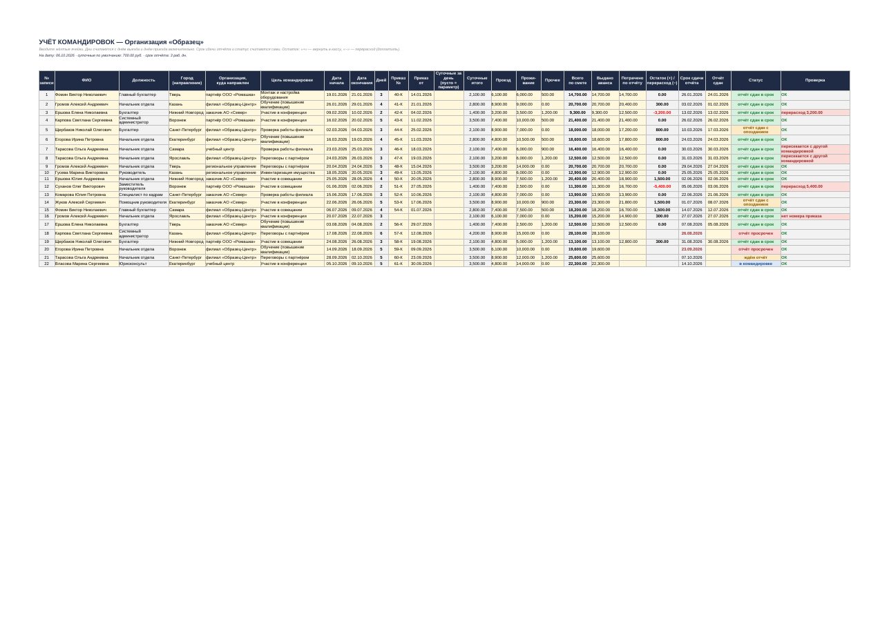889x628 pixels.
Task: Select the cell «Власова Марина Сергеевна»
Action: click(x=86, y=264)
